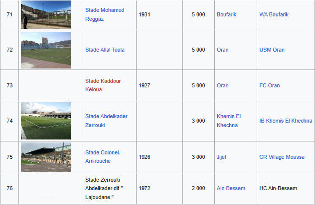Viewport: 315px width, 205px height.
Task: Go to the Khemis El Khechna city page
Action: [x=229, y=121]
